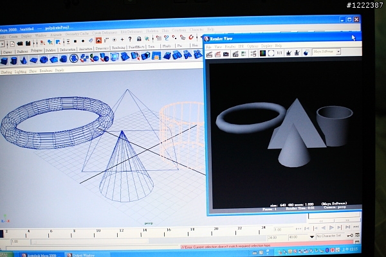Image resolution: width=386 pixels, height=257 pixels.
Task: Toggle snap to curves icon
Action: 167,38
